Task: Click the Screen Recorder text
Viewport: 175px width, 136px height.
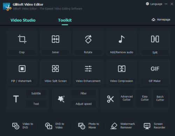Action: coord(160,126)
